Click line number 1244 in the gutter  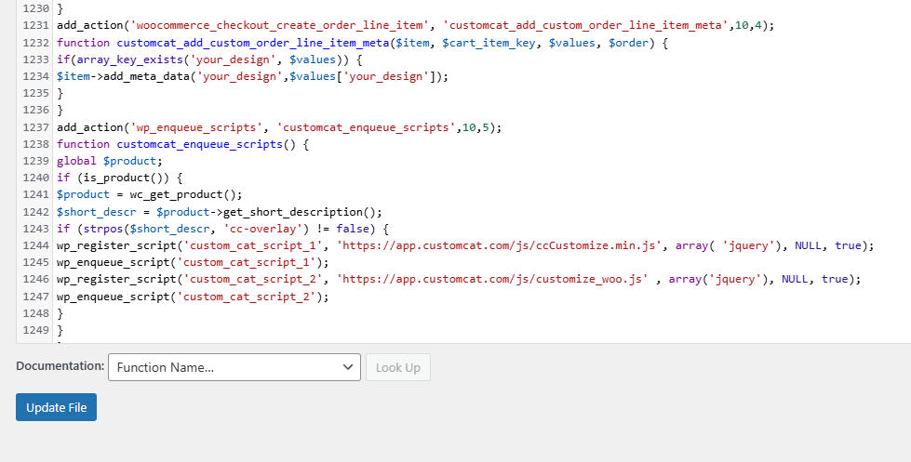pyautogui.click(x=35, y=245)
